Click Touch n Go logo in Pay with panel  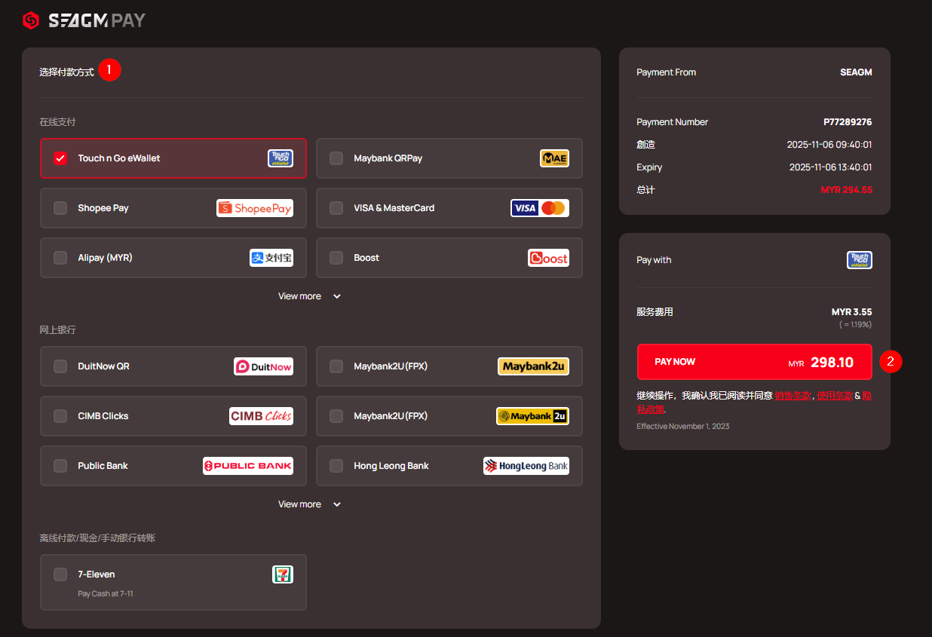click(x=859, y=260)
